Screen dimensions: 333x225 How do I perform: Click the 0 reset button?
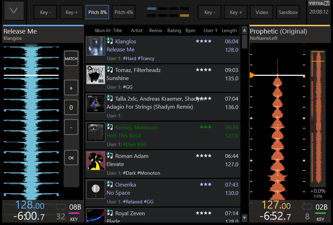(71, 107)
